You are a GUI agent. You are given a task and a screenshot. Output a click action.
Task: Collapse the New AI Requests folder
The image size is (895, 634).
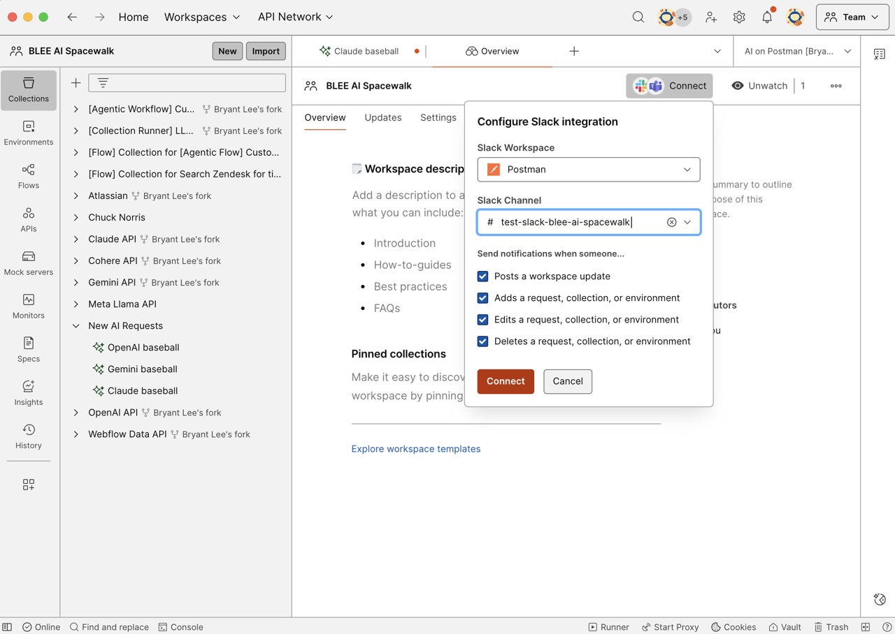(76, 326)
